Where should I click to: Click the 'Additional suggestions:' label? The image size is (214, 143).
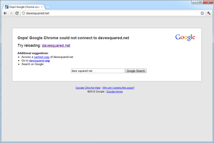pos(33,53)
